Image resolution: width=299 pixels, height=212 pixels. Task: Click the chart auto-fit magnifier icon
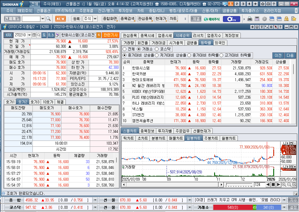tap(294, 184)
